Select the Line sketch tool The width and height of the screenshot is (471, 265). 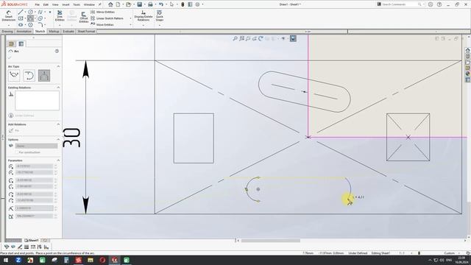pyautogui.click(x=21, y=12)
